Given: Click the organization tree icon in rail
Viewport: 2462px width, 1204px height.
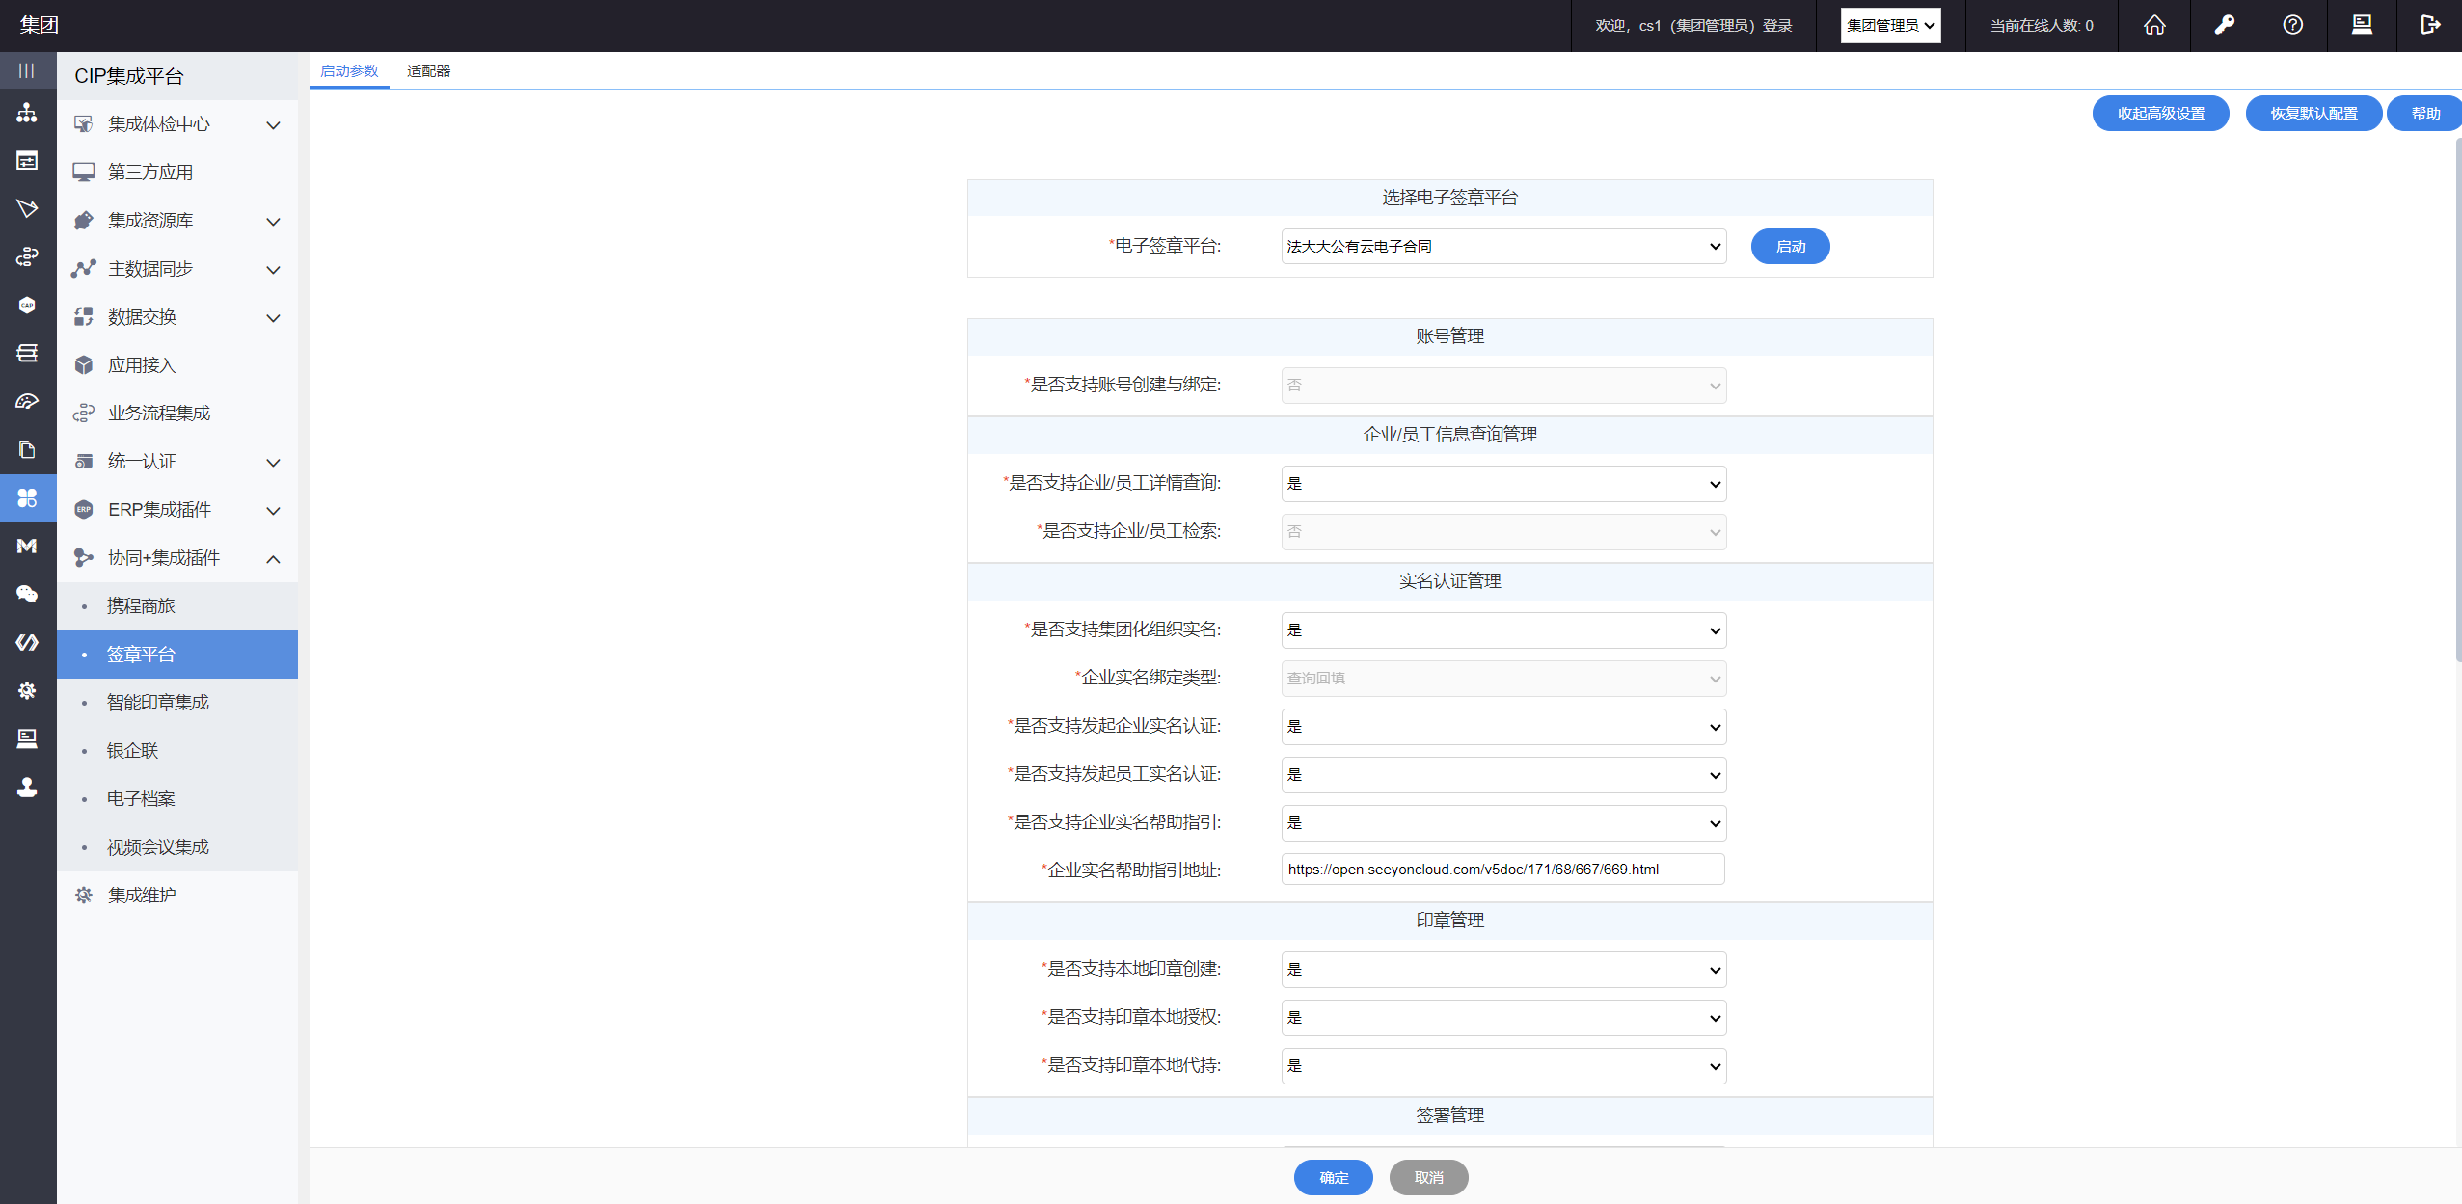Looking at the screenshot, I should pyautogui.click(x=27, y=113).
